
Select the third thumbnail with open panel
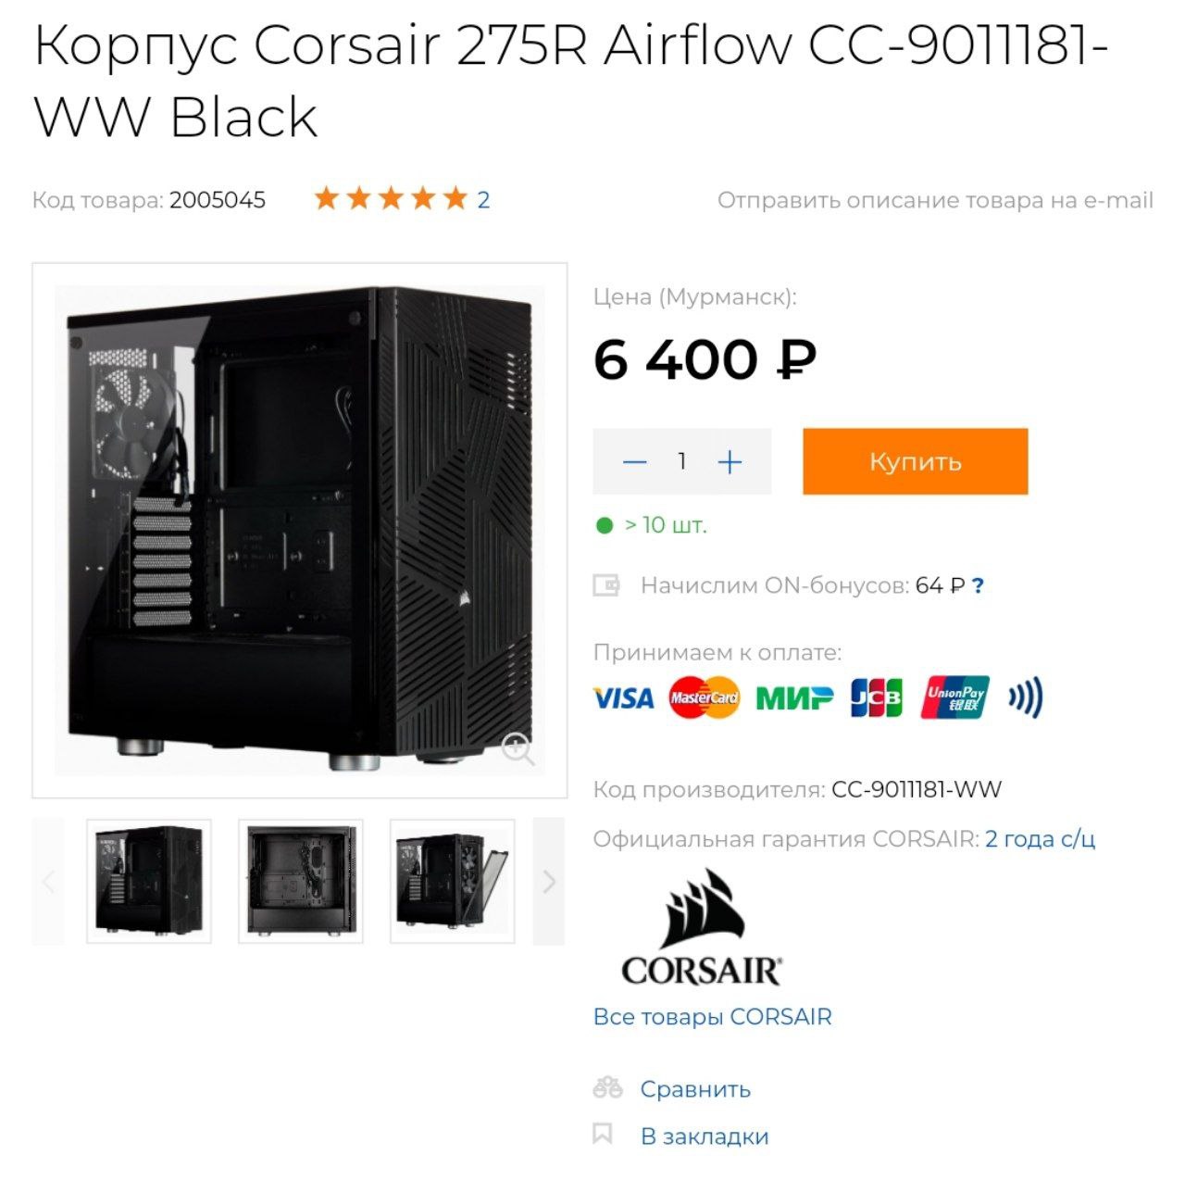453,881
